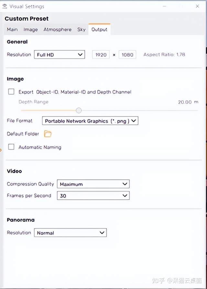Click the Visual Settings window icon
207x289 pixels.
(x=5, y=6)
